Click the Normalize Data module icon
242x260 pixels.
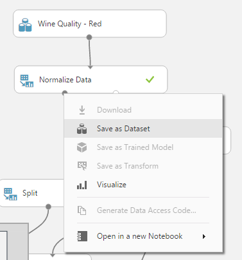[x=27, y=81]
